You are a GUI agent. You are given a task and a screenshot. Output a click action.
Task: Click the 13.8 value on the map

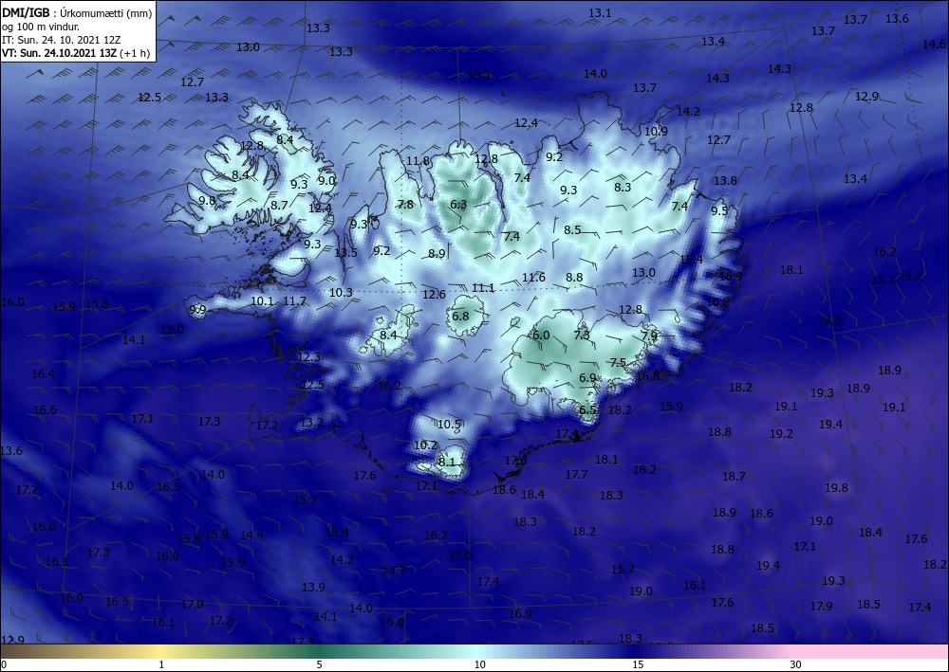click(x=725, y=181)
